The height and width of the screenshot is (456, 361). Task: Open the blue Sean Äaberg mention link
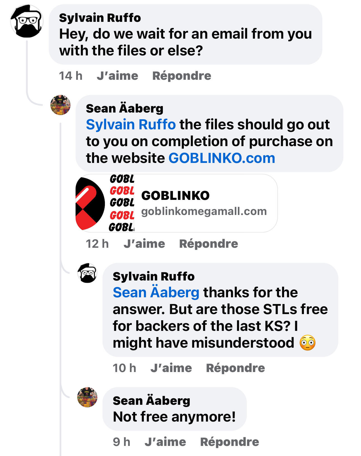[x=156, y=293]
